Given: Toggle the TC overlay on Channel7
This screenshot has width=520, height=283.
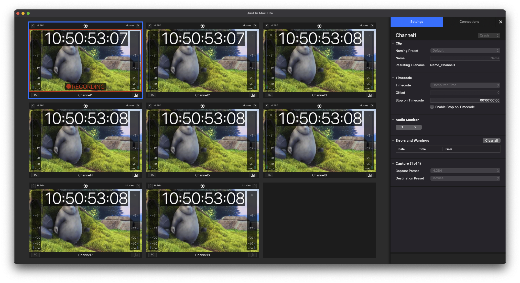Looking at the screenshot, I should [x=36, y=255].
